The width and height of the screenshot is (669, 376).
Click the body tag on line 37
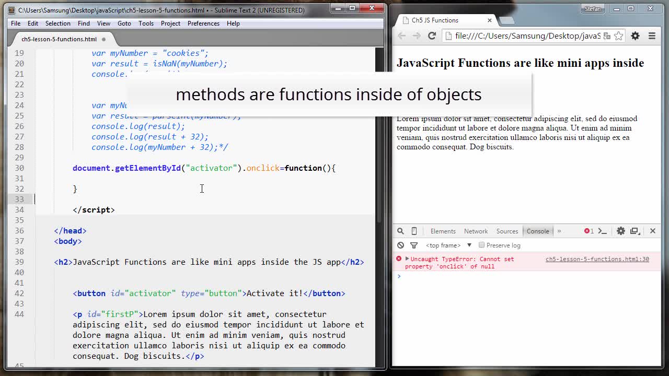pyautogui.click(x=68, y=241)
